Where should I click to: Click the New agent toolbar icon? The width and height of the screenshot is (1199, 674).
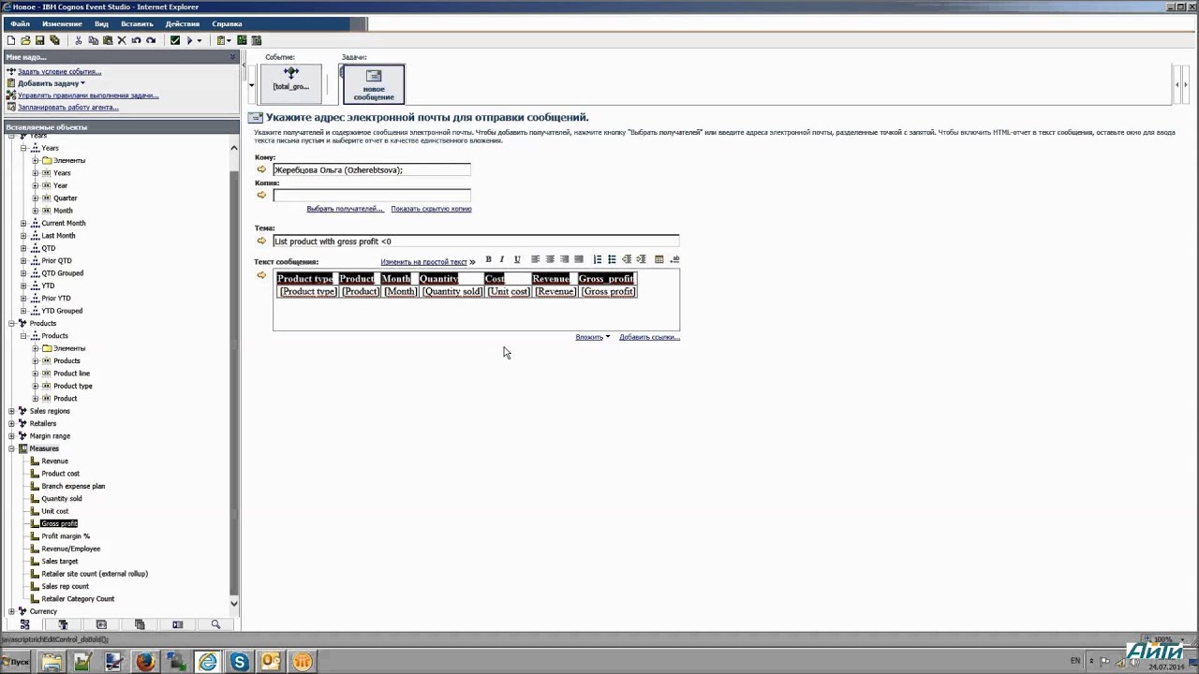tap(11, 40)
